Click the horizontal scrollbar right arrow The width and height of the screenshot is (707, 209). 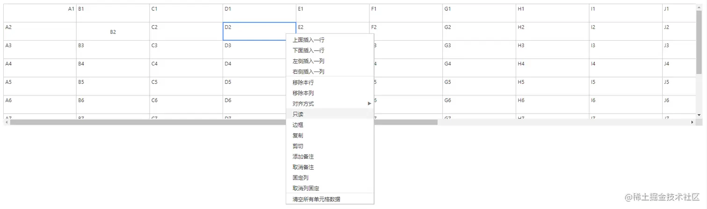point(693,122)
